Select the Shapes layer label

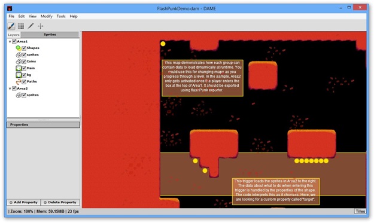point(33,48)
